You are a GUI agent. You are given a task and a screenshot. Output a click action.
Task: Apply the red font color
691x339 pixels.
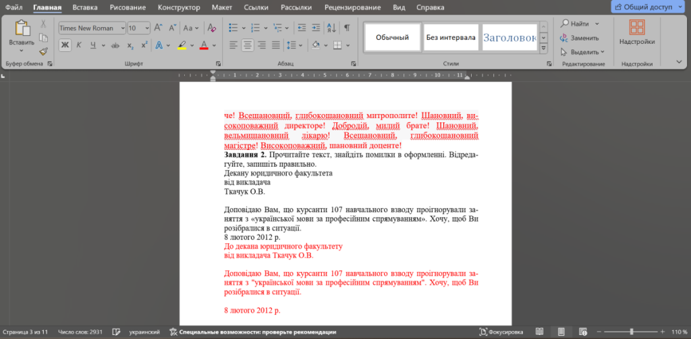(204, 45)
